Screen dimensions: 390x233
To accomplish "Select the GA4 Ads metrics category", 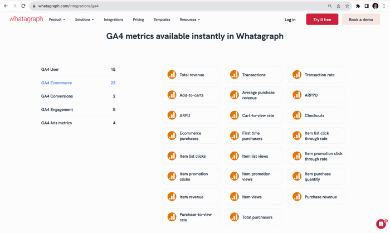I will tap(78, 123).
